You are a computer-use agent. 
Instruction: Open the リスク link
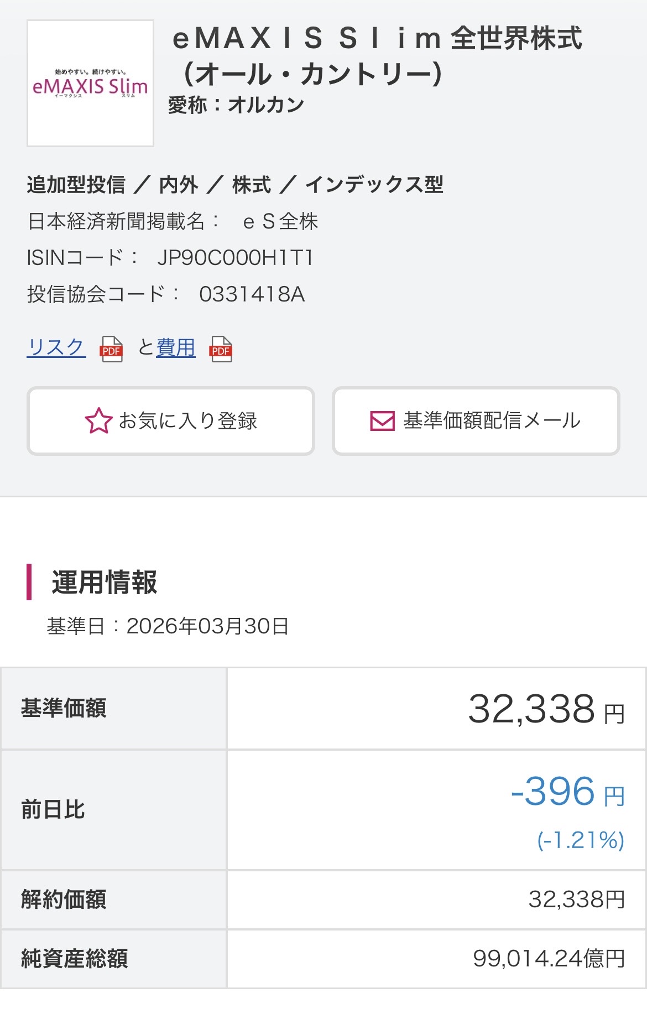(x=56, y=347)
